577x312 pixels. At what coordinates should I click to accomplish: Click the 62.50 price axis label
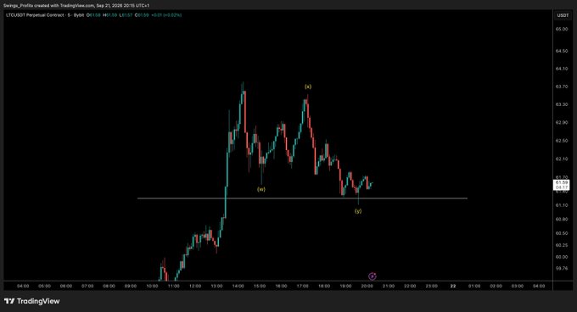(x=562, y=141)
